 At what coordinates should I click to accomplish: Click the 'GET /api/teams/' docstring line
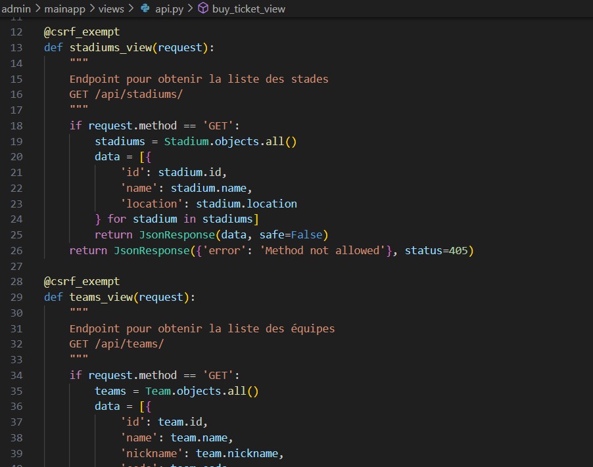click(x=116, y=344)
